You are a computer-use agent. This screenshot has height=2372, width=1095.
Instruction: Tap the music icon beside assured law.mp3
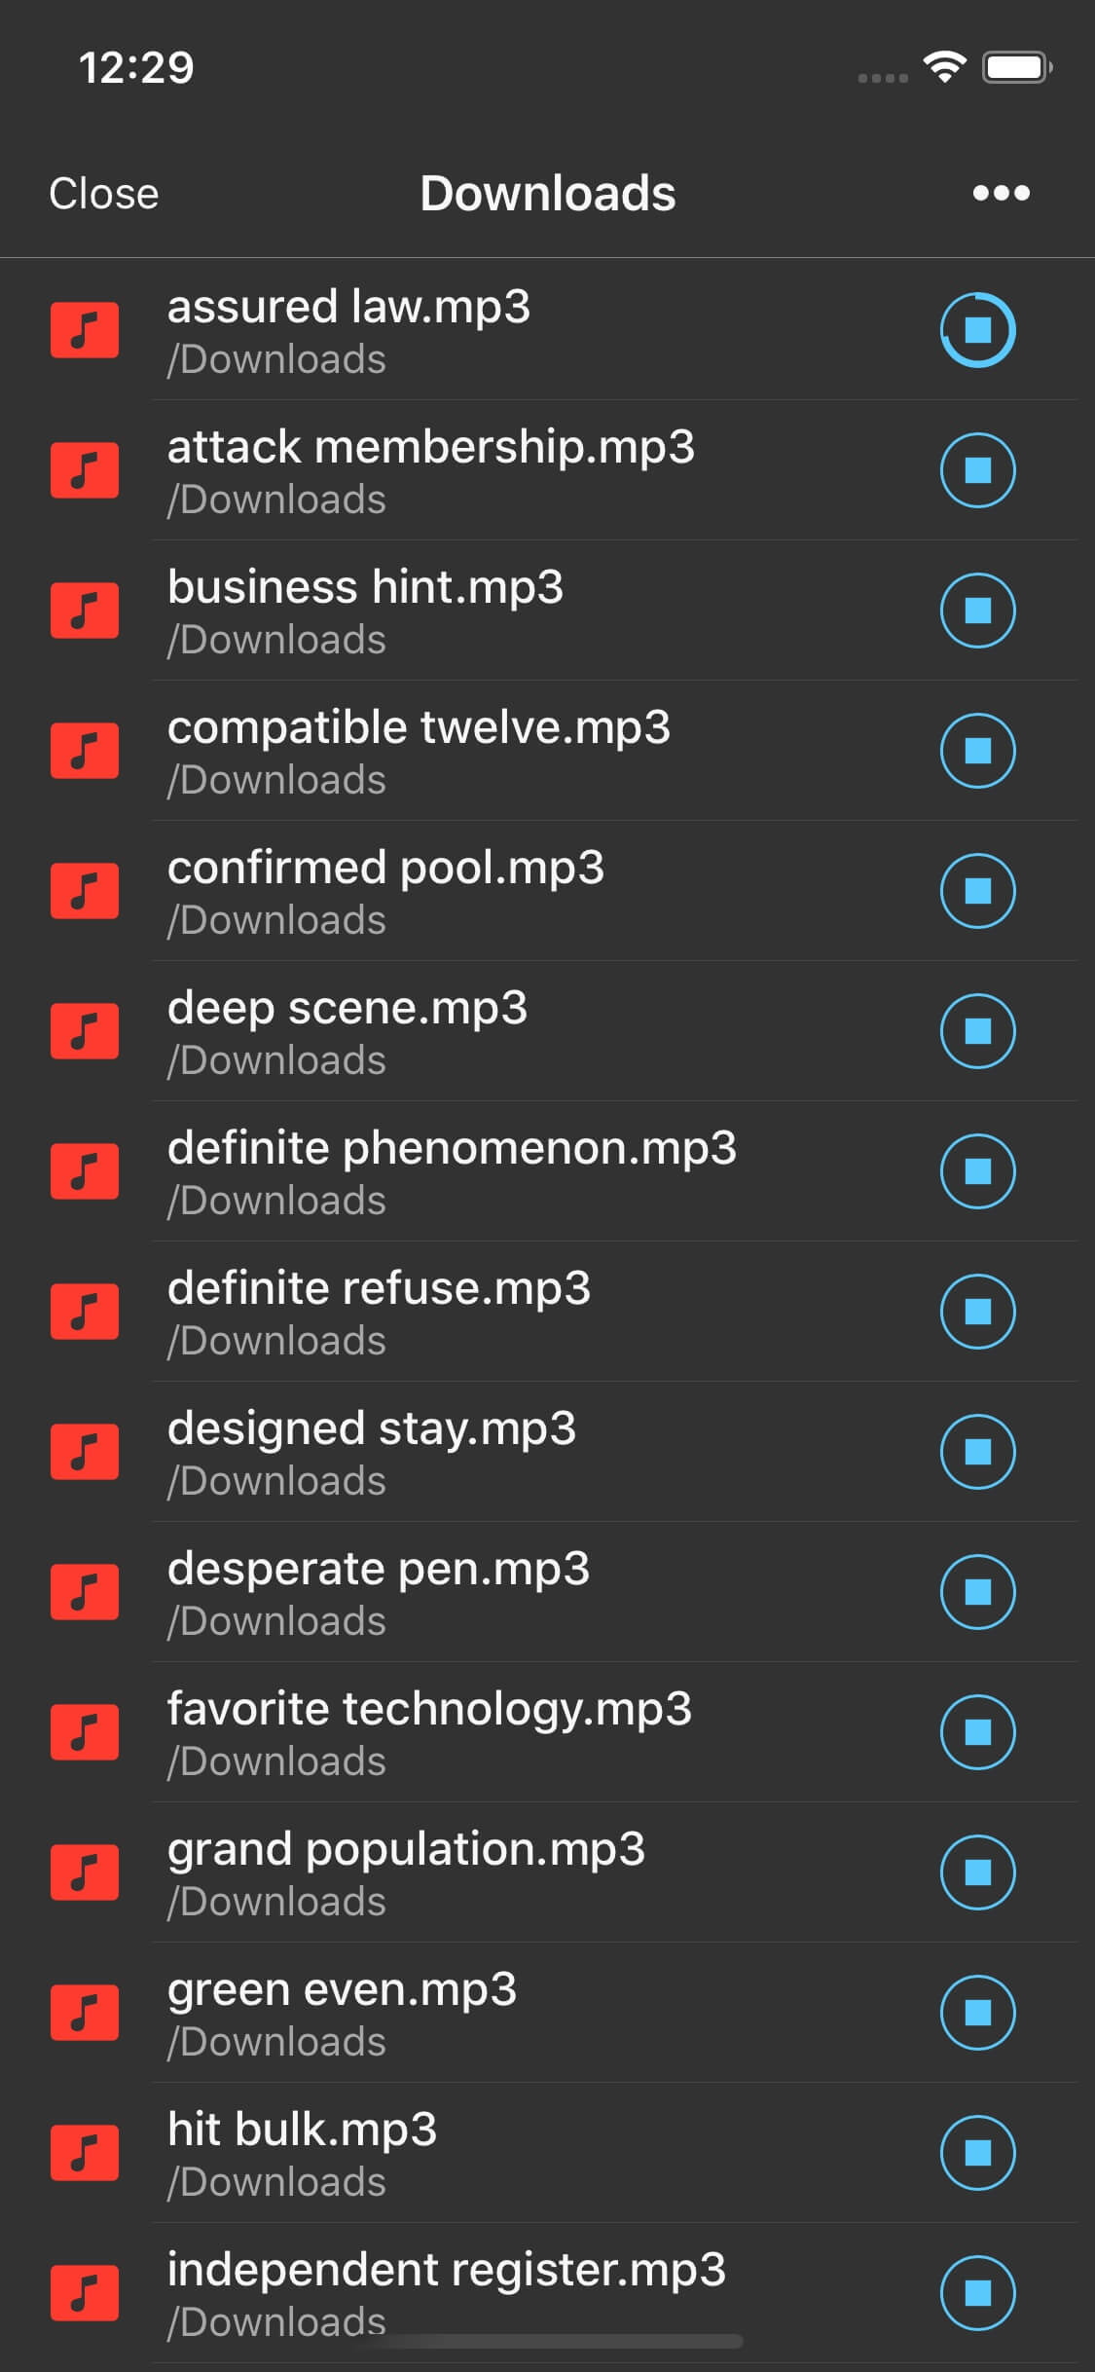pos(85,331)
